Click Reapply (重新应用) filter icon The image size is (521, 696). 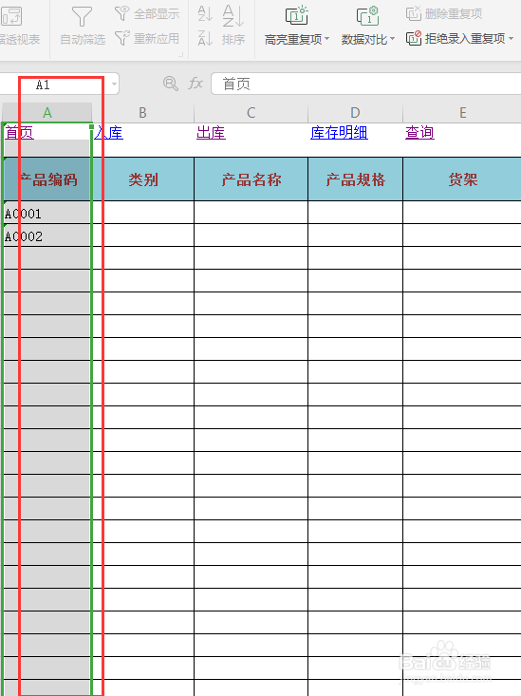[122, 38]
